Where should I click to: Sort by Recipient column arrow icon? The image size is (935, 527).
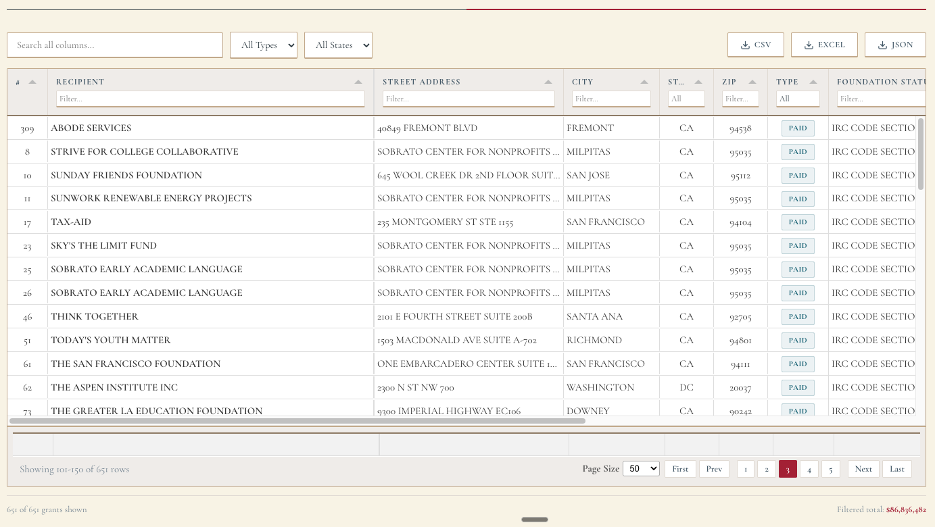358,82
